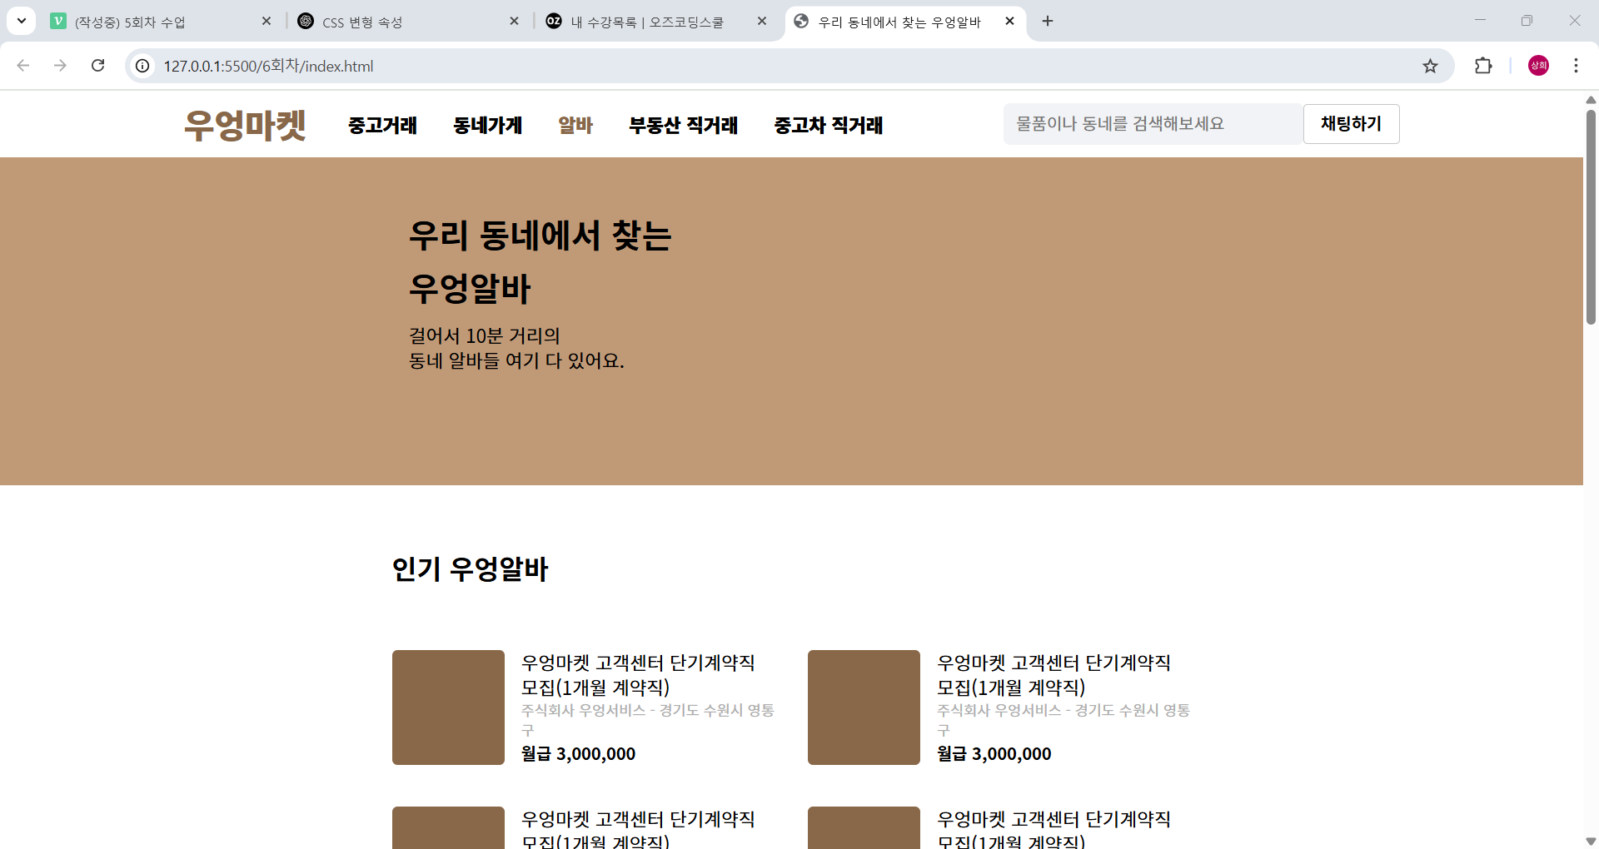The width and height of the screenshot is (1599, 849).
Task: Open the 중고차 직거래 menu
Action: 829,125
